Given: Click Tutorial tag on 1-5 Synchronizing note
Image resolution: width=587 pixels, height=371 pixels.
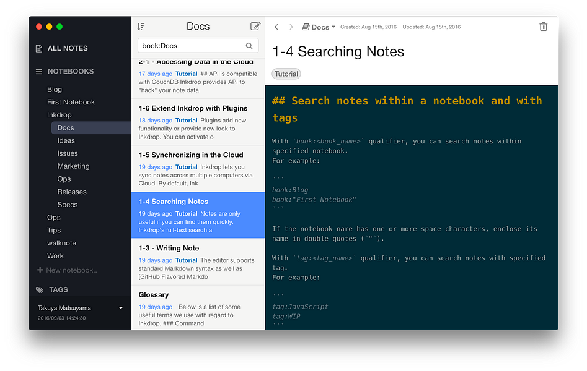Looking at the screenshot, I should click(186, 167).
